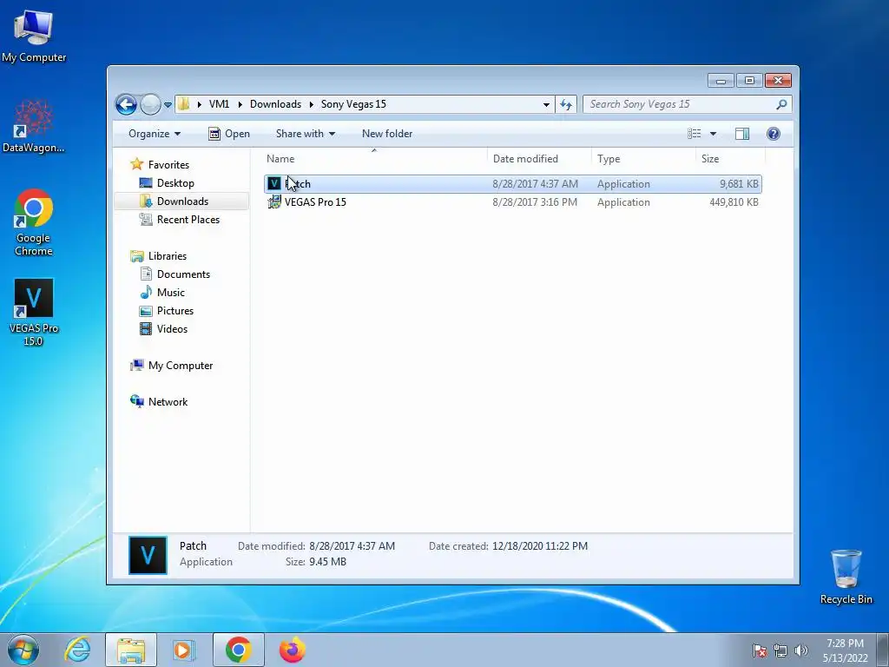Image resolution: width=889 pixels, height=667 pixels.
Task: Click the Sony Vegas 15 breadcrumb segment
Action: coord(353,104)
